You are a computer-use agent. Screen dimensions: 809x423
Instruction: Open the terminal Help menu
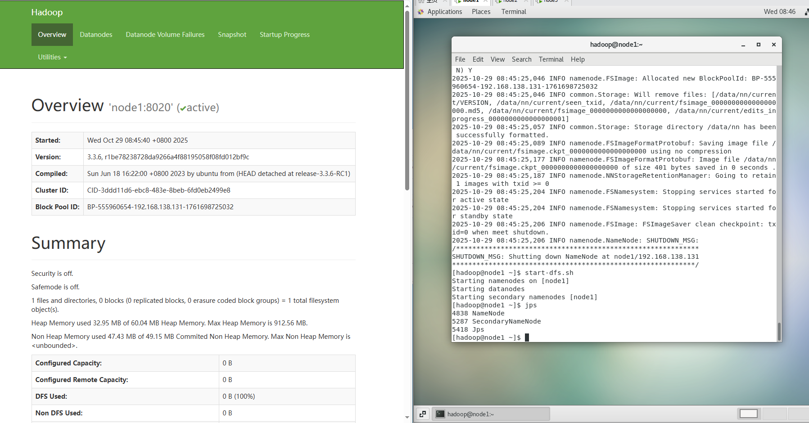pyautogui.click(x=578, y=59)
